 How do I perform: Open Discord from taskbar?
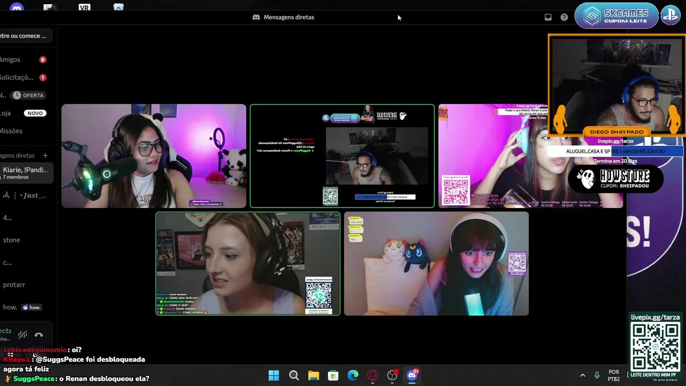coord(412,375)
